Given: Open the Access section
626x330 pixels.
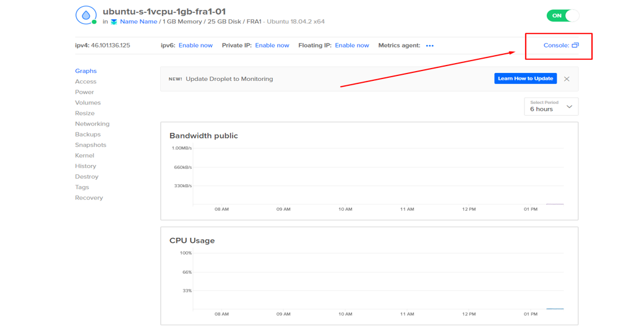Looking at the screenshot, I should pyautogui.click(x=85, y=82).
